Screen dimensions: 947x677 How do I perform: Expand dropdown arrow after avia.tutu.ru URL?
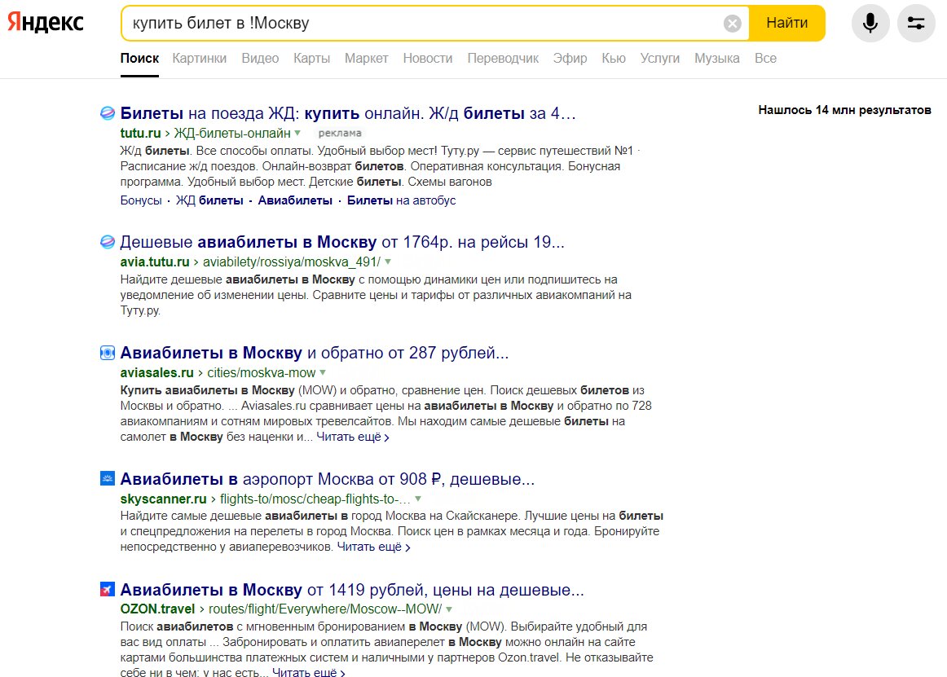388,262
